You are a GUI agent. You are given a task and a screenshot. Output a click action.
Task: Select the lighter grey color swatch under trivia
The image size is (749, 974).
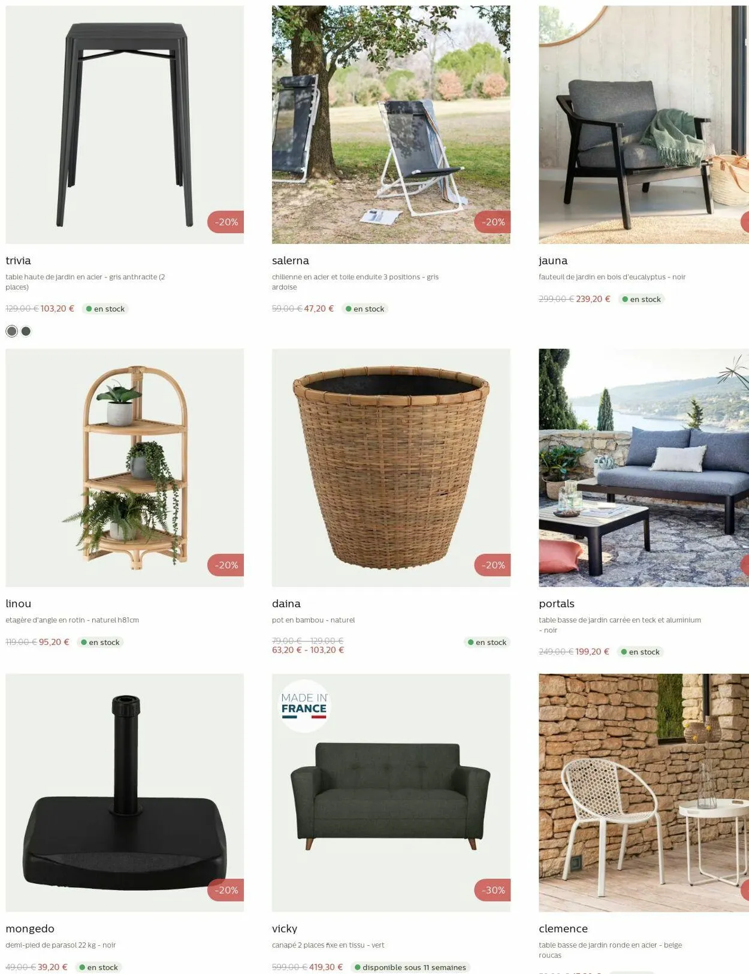tap(11, 331)
